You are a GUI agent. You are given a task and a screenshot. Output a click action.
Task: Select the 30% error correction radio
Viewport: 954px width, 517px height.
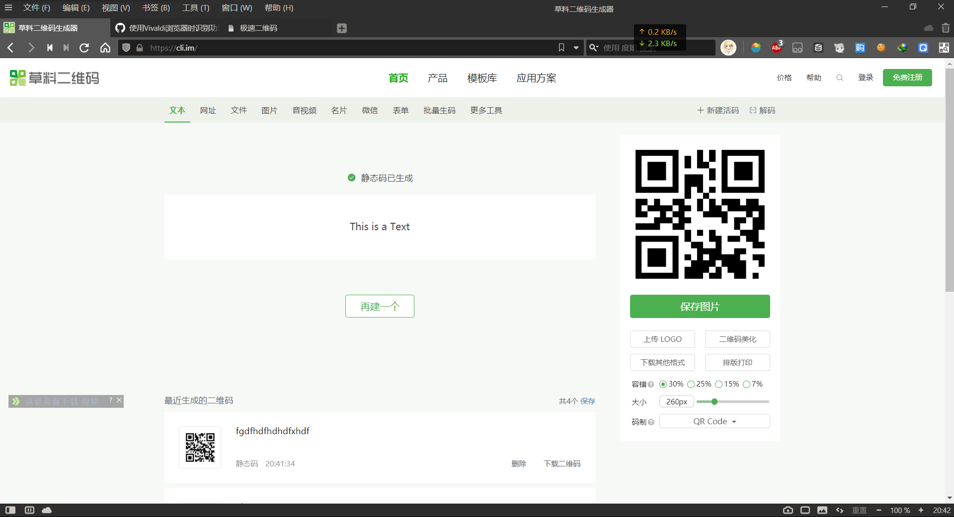point(663,384)
